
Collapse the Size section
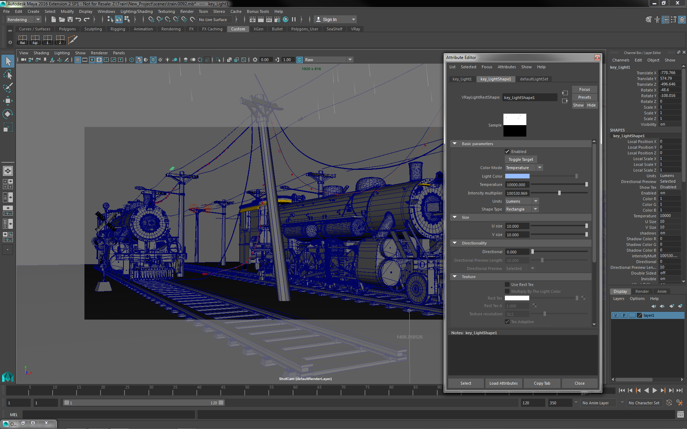tap(455, 217)
